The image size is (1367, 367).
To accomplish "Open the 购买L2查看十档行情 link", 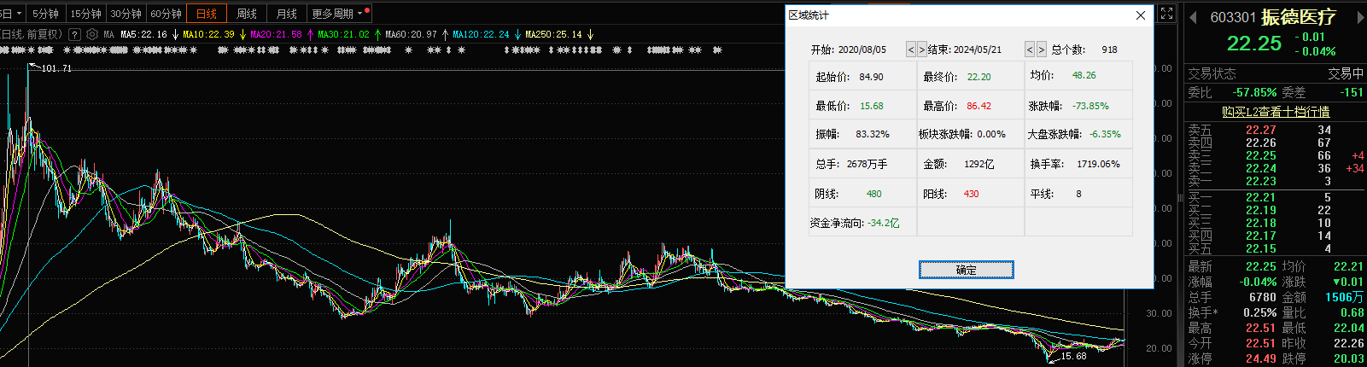I will pyautogui.click(x=1275, y=112).
